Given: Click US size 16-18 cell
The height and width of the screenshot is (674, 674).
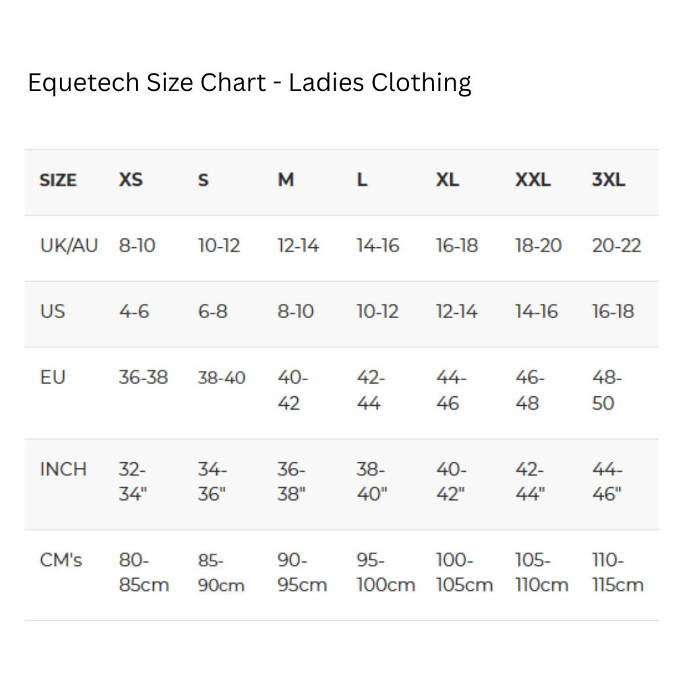Looking at the screenshot, I should pos(613,311).
